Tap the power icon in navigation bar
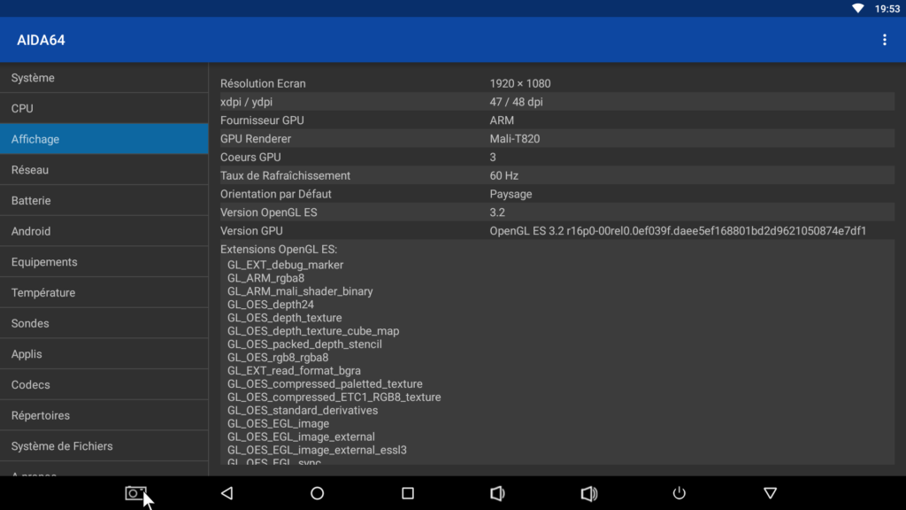The height and width of the screenshot is (510, 906). (679, 493)
